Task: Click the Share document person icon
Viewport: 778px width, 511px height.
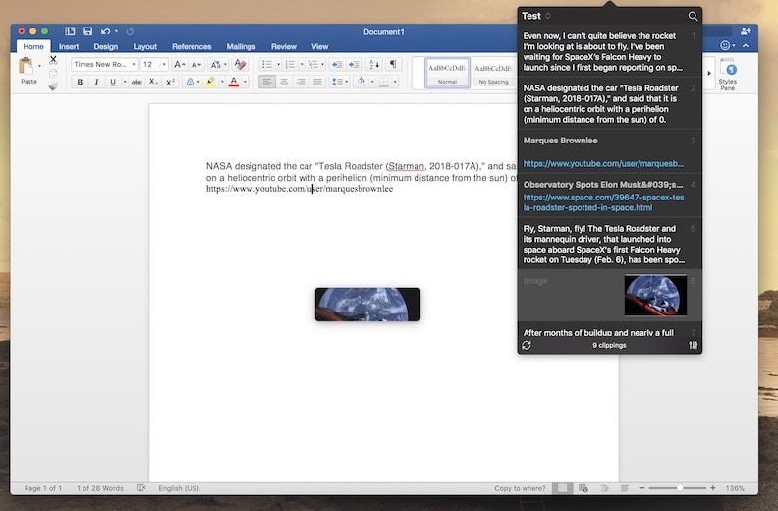Action: pyautogui.click(x=745, y=31)
